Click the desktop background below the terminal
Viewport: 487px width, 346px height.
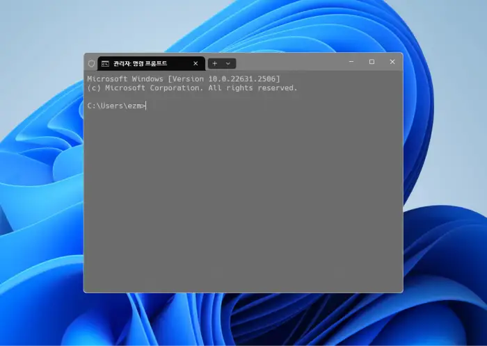coord(243,320)
